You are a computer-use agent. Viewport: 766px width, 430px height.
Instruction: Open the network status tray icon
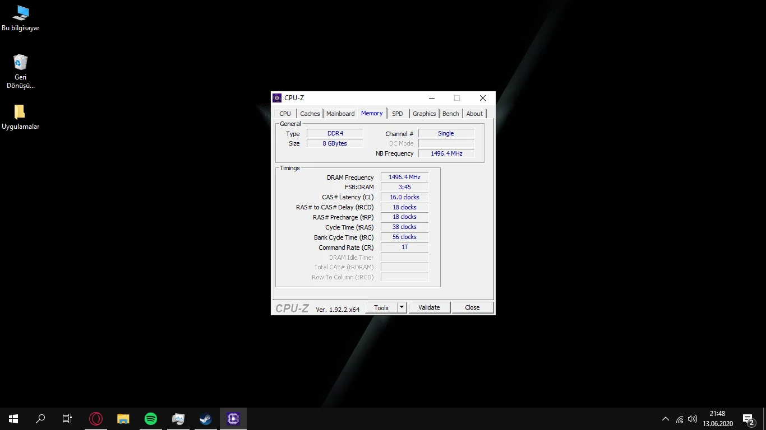(679, 418)
